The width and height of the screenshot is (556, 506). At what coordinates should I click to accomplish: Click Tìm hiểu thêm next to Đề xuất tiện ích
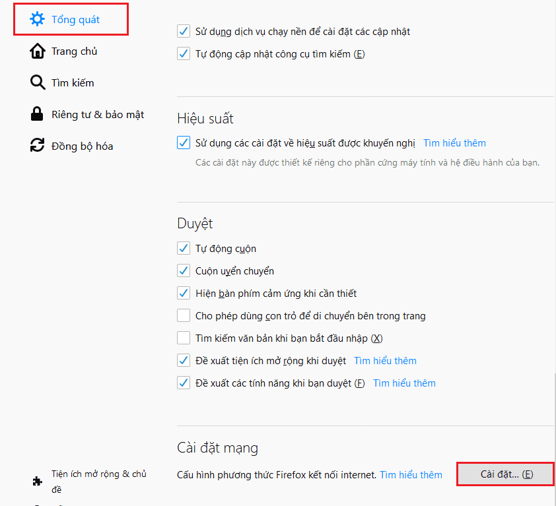tap(385, 361)
